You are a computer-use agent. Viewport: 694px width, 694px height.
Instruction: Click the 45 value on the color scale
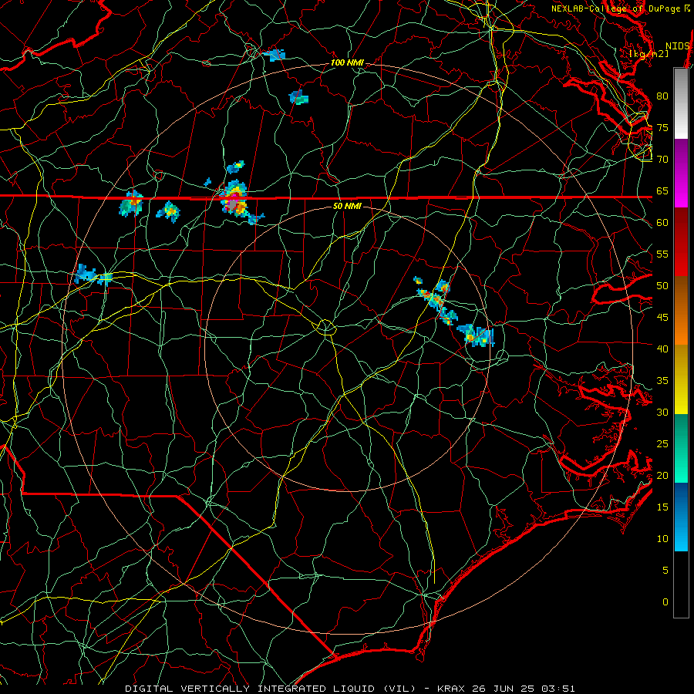[662, 318]
